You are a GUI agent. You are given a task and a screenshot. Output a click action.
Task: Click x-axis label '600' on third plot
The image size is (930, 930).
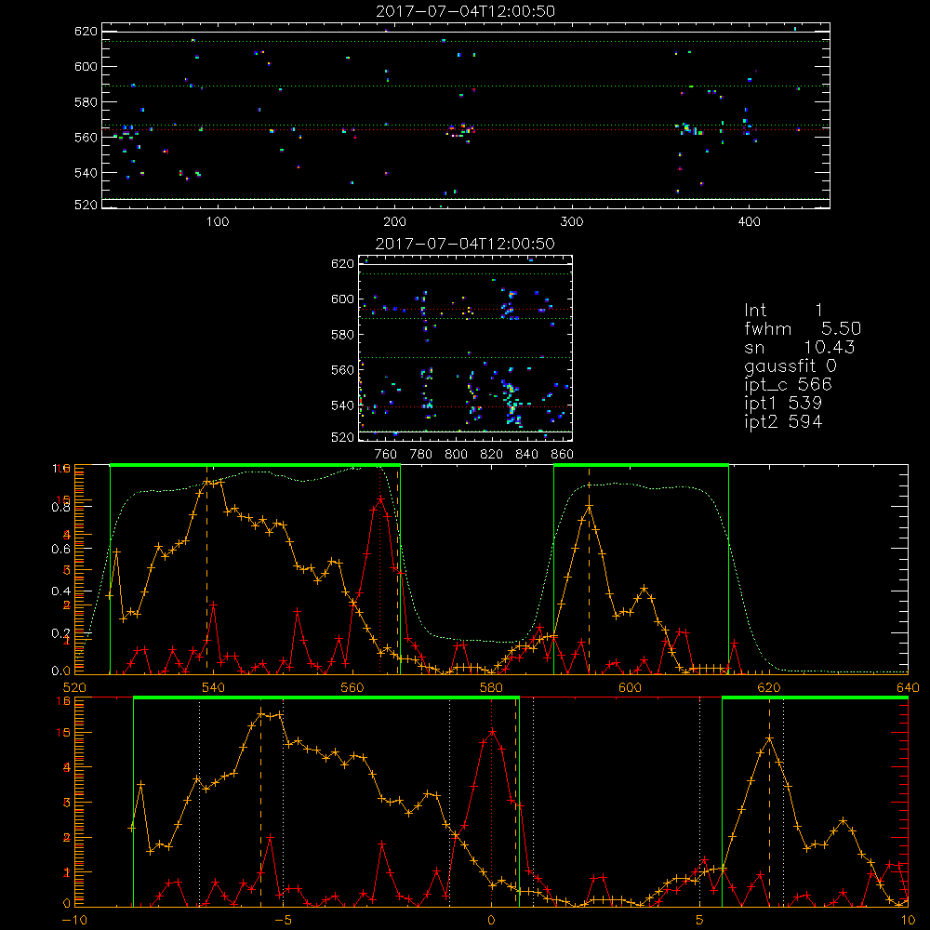[x=630, y=687]
